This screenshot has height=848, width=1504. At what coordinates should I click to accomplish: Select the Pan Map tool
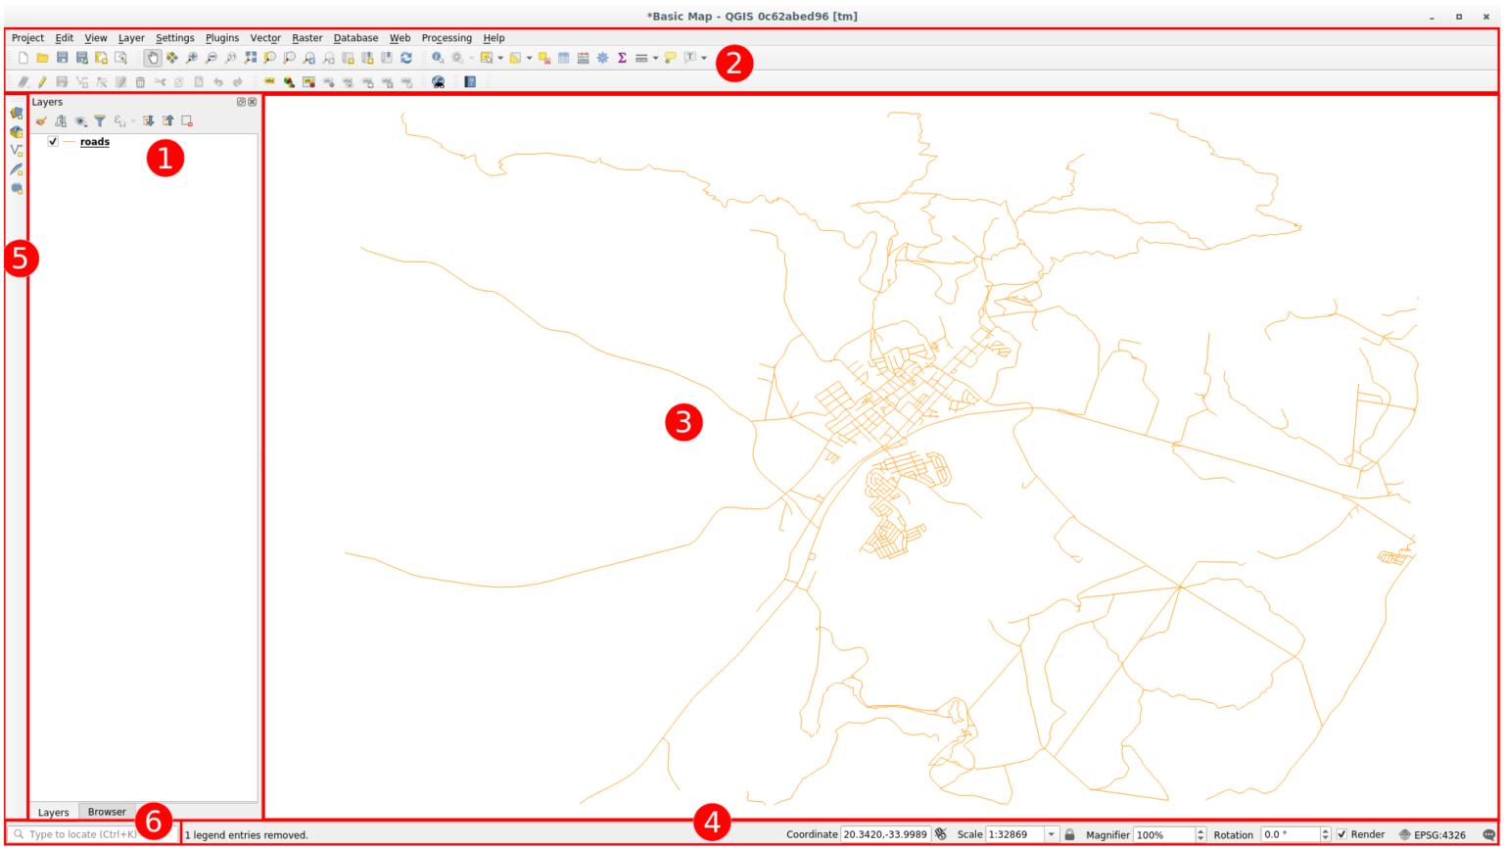tap(153, 57)
